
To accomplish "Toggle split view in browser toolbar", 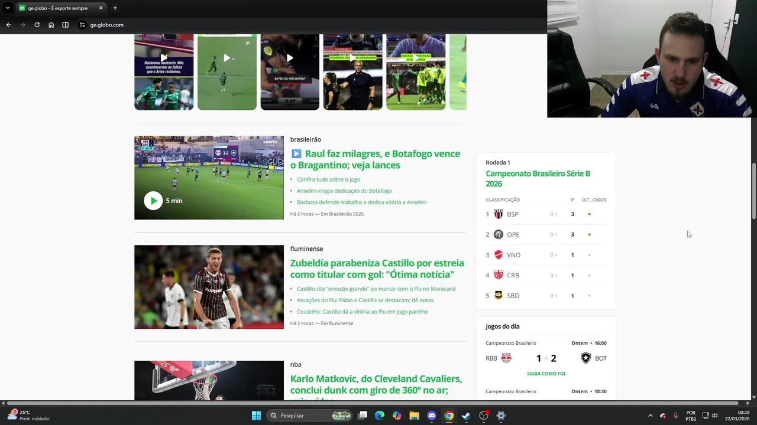I will pos(65,25).
